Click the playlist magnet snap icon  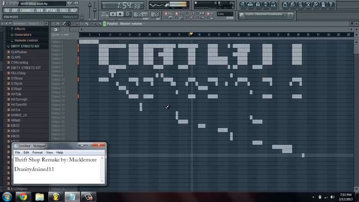(x=58, y=24)
